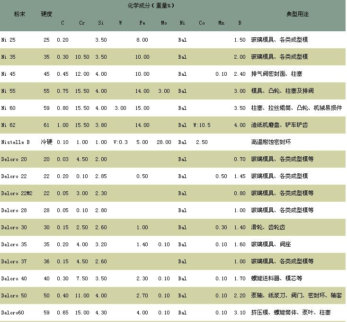
Task: Select the Deloro60 row name
Action: point(14,313)
